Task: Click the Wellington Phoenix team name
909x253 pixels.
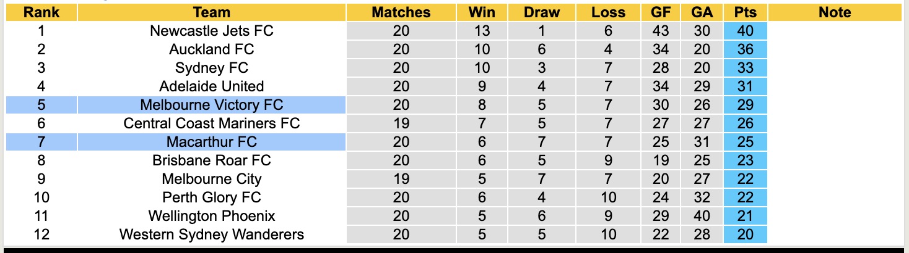Action: [212, 216]
